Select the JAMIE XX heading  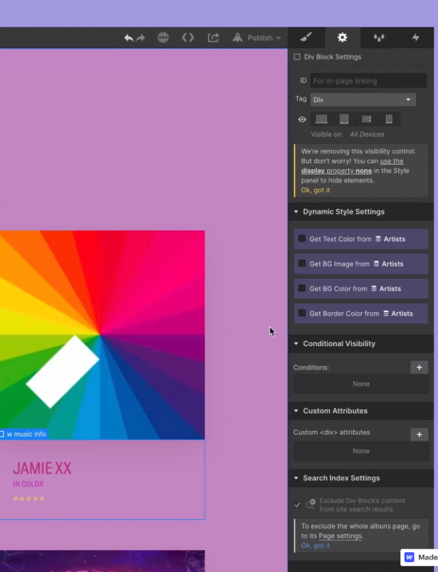point(42,469)
